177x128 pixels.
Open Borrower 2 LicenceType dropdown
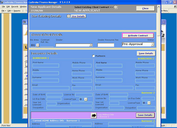pos(149,103)
